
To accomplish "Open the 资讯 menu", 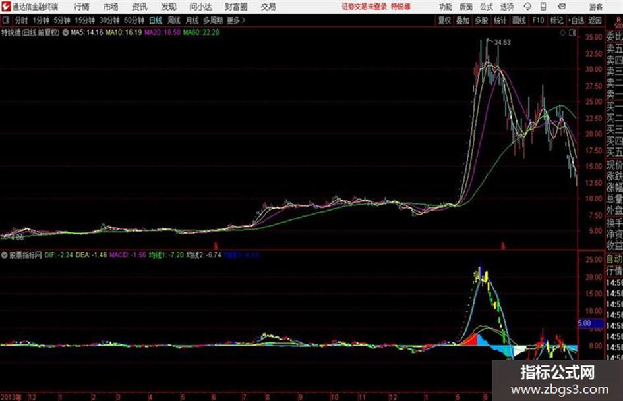I will click(140, 7).
